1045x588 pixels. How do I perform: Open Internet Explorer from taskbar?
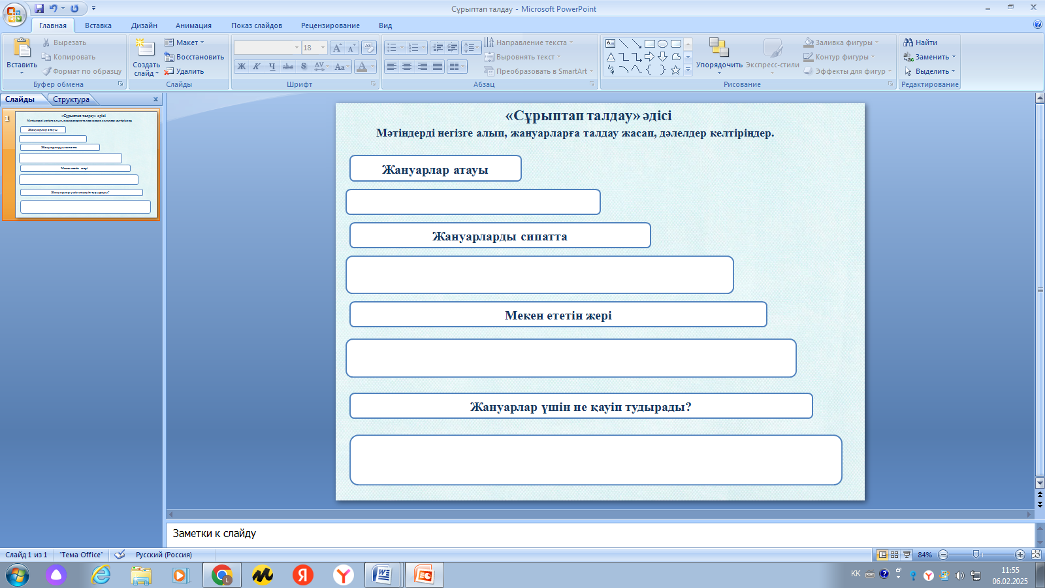[101, 575]
